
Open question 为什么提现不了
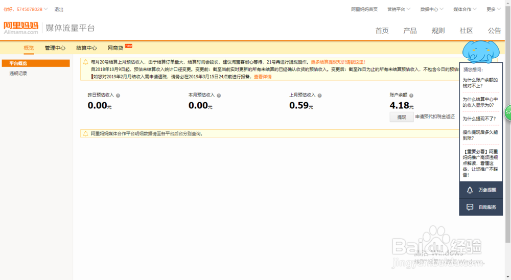479,119
